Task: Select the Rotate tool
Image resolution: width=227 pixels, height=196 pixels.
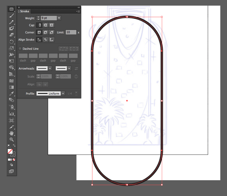Action: coord(12,42)
